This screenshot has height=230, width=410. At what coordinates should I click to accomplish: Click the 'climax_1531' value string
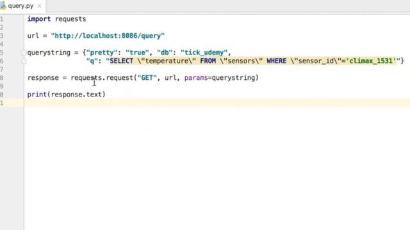coord(371,61)
